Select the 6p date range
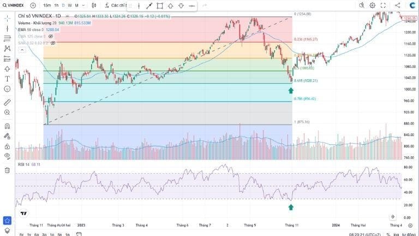 [x=37, y=234]
